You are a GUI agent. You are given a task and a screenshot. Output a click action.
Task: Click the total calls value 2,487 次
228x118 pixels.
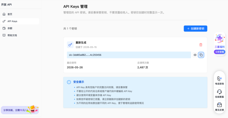pyautogui.click(x=143, y=67)
